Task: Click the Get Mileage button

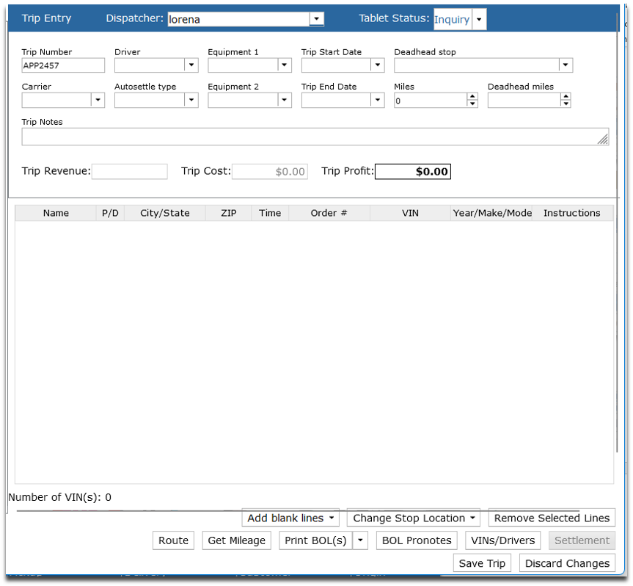Action: (x=236, y=540)
